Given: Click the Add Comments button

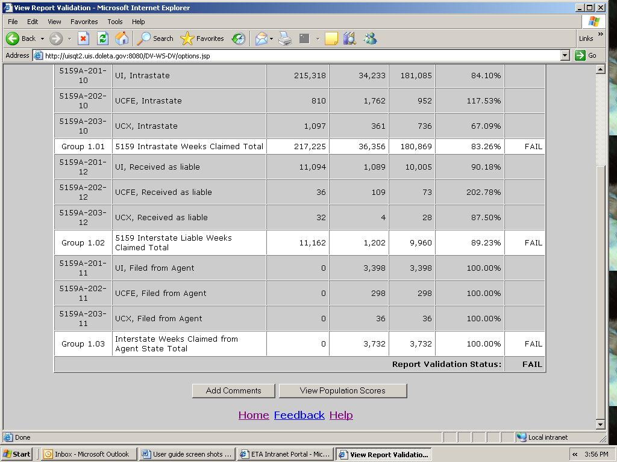Looking at the screenshot, I should point(233,390).
